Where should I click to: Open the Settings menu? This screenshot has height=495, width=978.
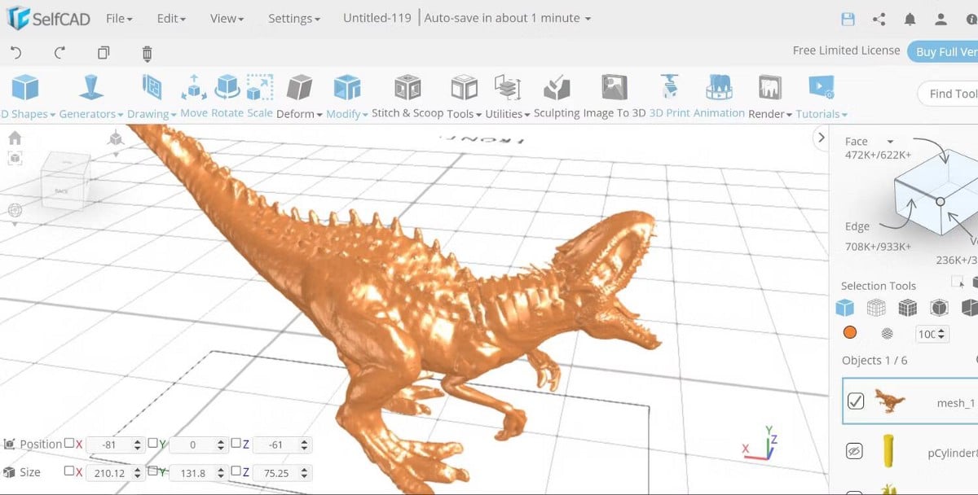tap(293, 18)
